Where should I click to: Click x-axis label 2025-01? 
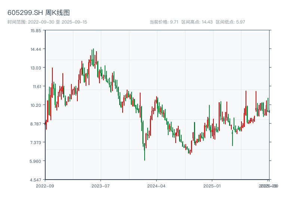(x=212, y=186)
